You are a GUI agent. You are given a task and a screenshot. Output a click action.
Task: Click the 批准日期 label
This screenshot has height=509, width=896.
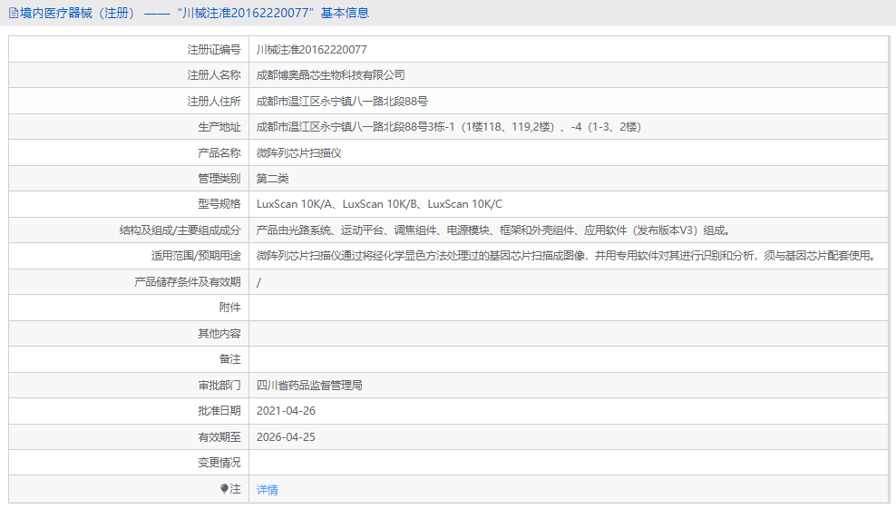[219, 411]
